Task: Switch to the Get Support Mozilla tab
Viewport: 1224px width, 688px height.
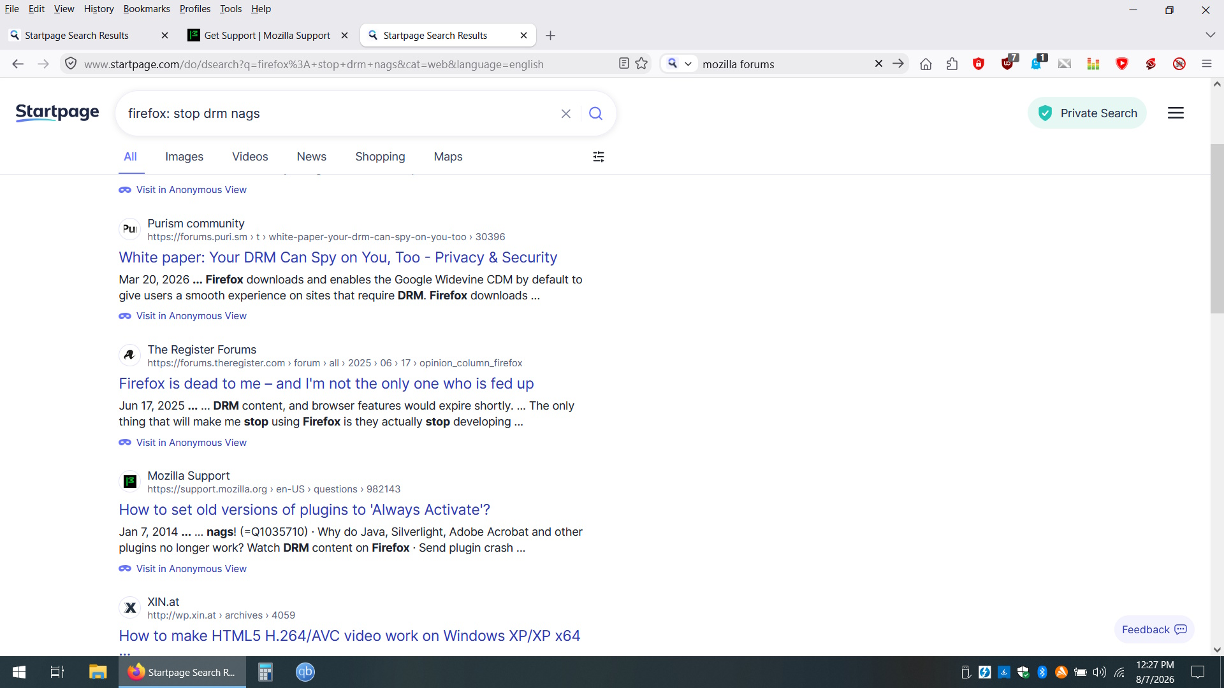Action: (x=268, y=36)
